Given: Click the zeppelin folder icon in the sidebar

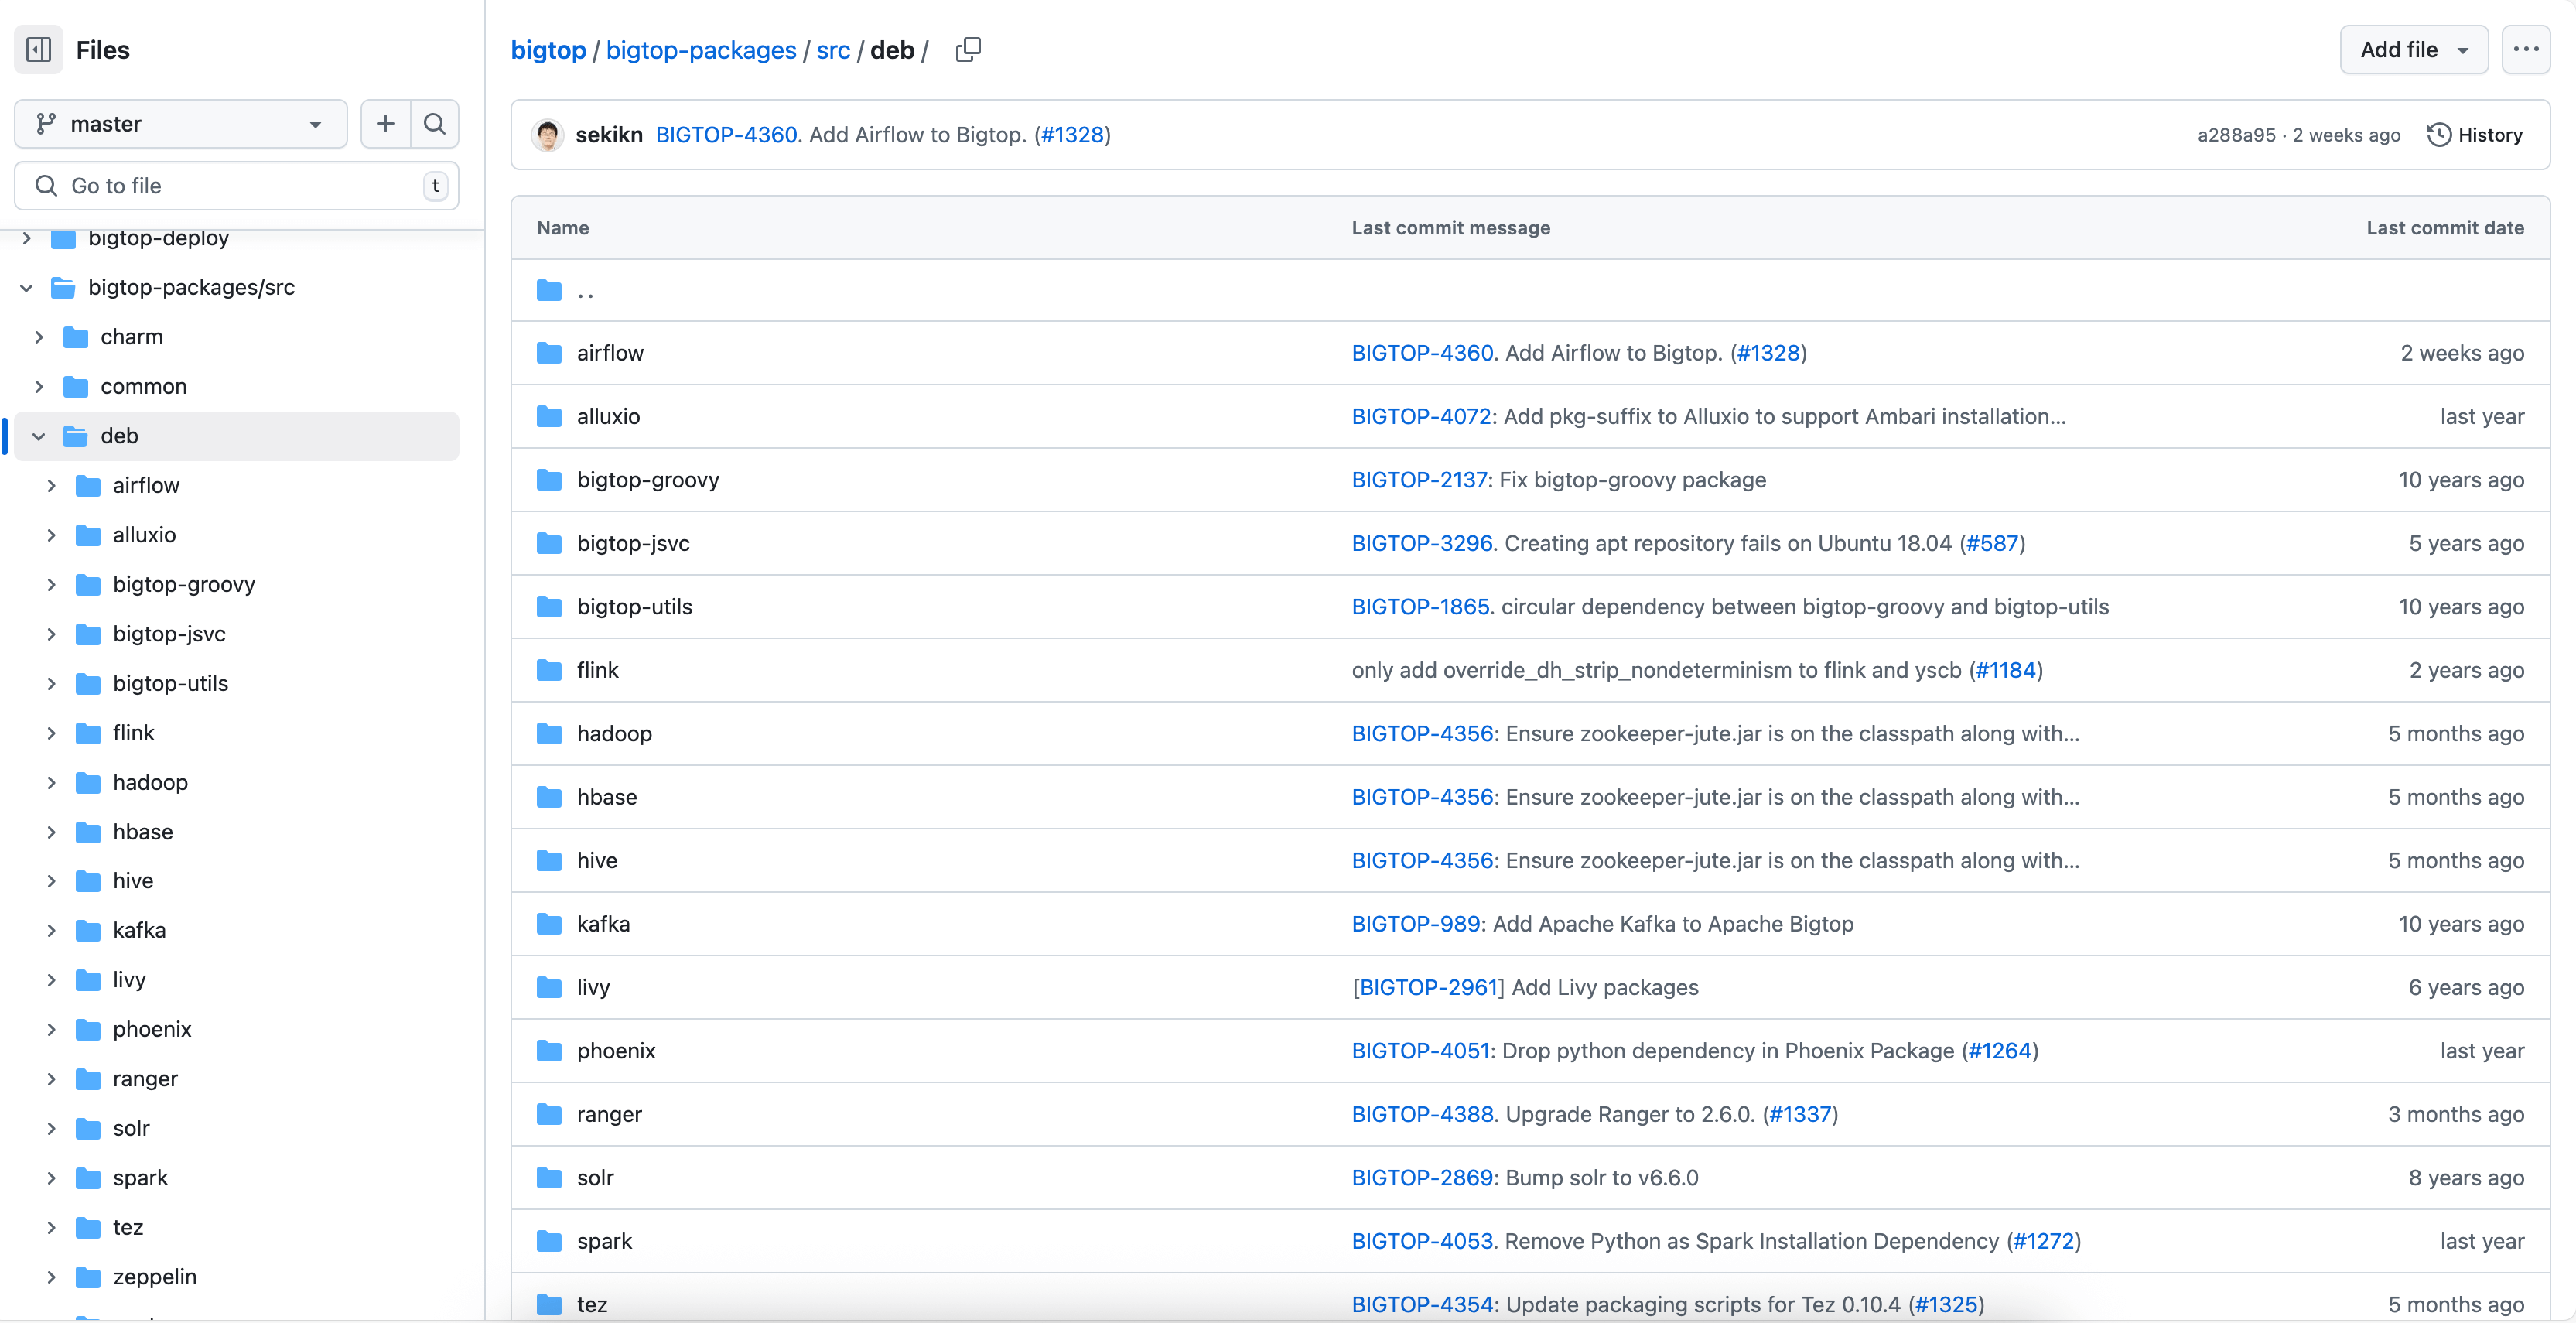Looking at the screenshot, I should point(88,1277).
